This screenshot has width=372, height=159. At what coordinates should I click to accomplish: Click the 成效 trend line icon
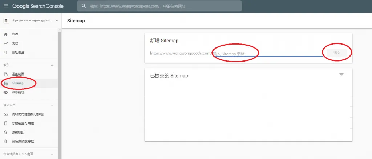point(5,43)
